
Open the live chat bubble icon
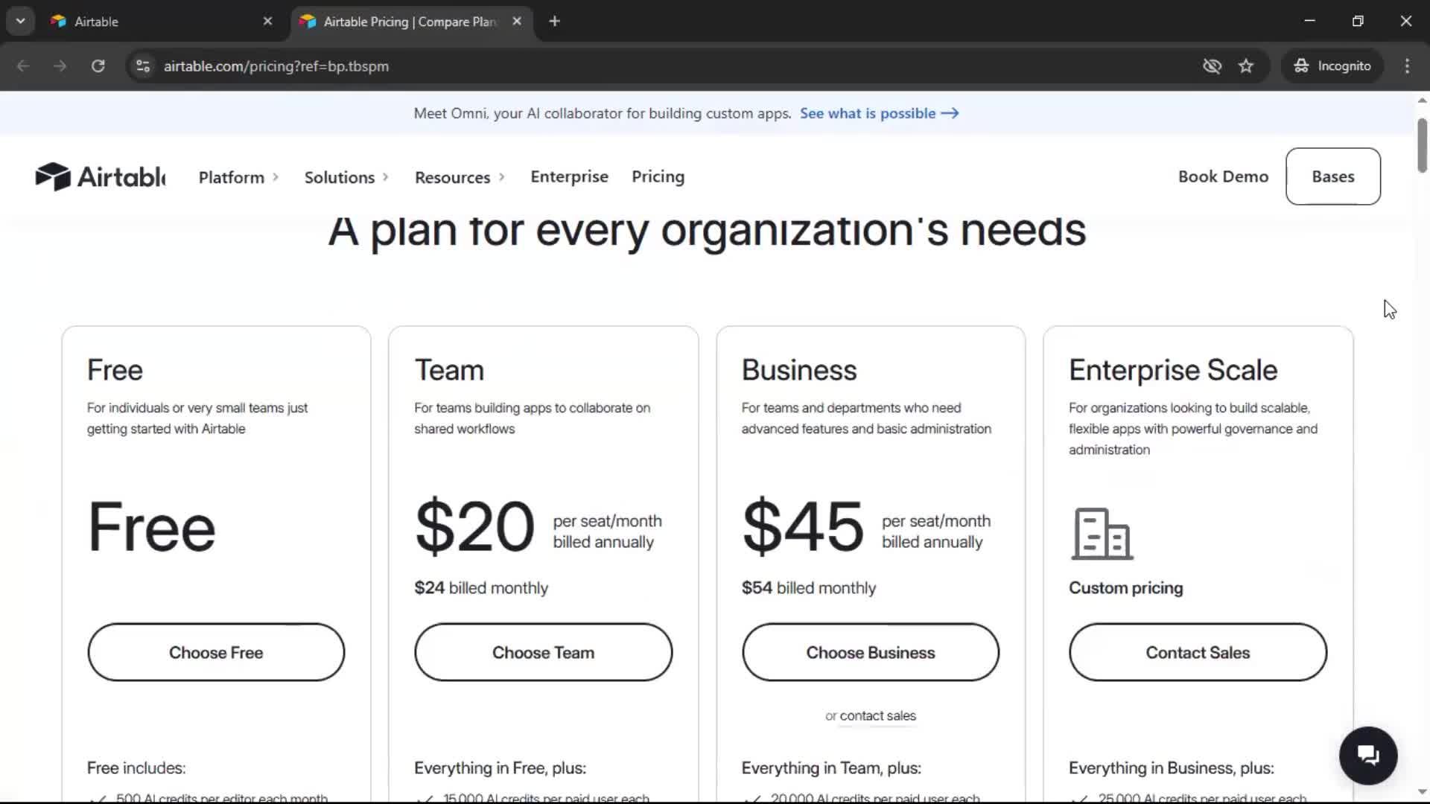pos(1368,756)
